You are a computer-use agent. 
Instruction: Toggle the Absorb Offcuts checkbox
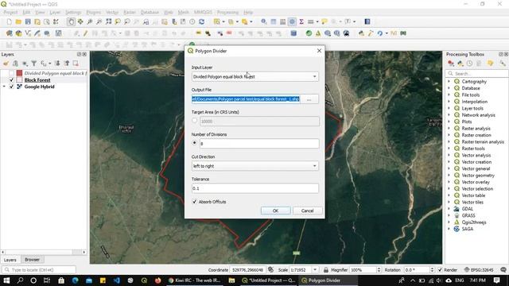[x=194, y=202]
